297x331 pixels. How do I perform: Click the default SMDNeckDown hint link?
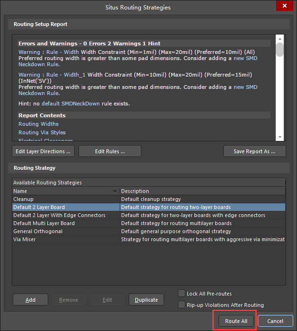(70, 104)
